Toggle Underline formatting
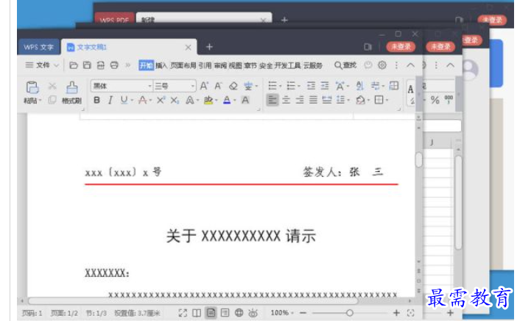 click(124, 100)
